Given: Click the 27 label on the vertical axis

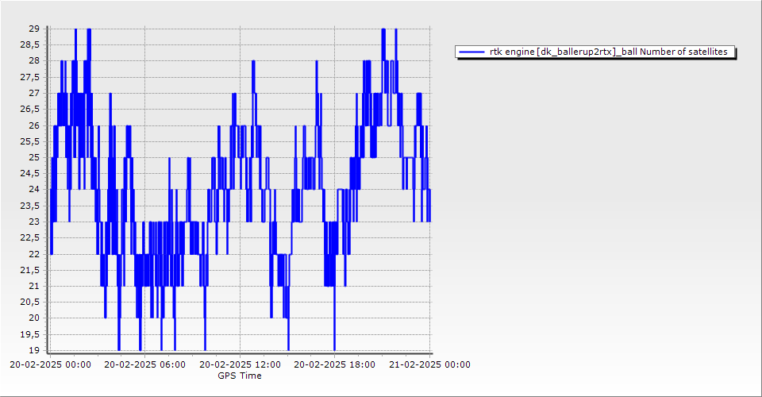Looking at the screenshot, I should click(x=34, y=93).
